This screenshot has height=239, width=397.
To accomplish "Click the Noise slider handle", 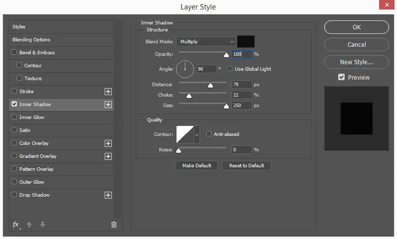I will [179, 150].
